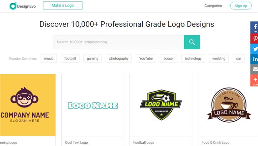Select the music popular search tag
Image resolution: width=258 pixels, height=146 pixels.
[49, 59]
